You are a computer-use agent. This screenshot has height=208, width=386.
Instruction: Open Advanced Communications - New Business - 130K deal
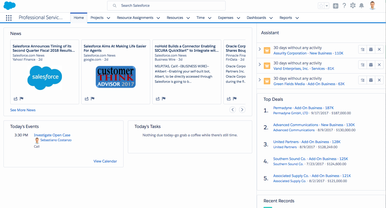(x=314, y=125)
